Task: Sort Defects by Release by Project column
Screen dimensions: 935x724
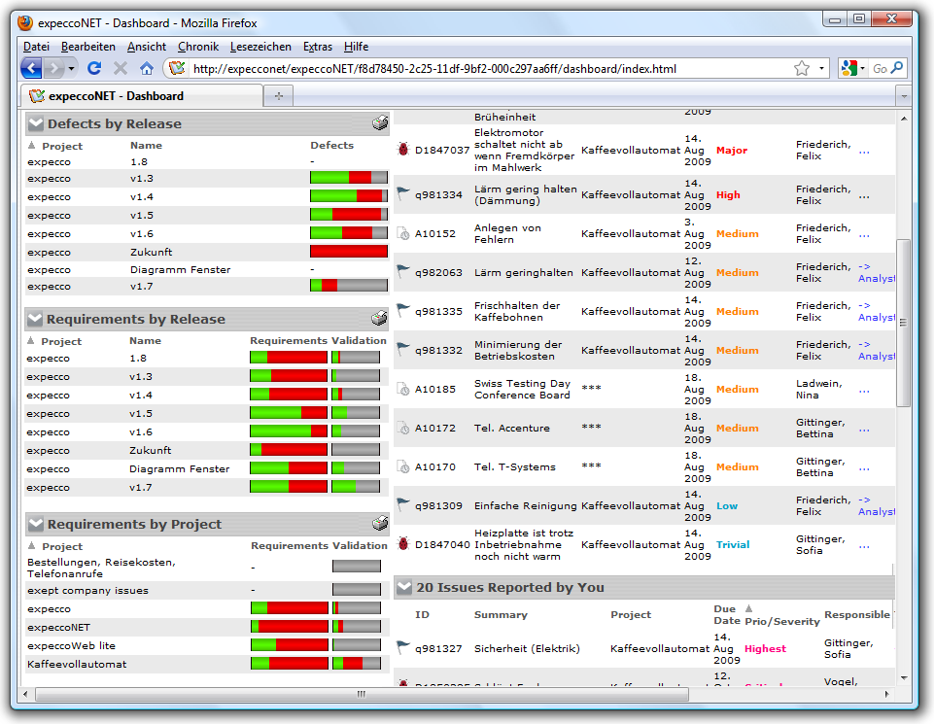Action: (62, 146)
